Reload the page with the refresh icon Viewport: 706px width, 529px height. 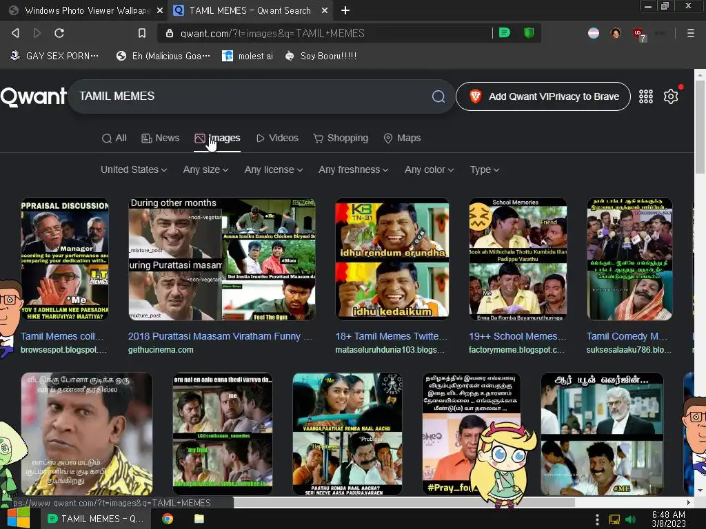click(x=59, y=33)
